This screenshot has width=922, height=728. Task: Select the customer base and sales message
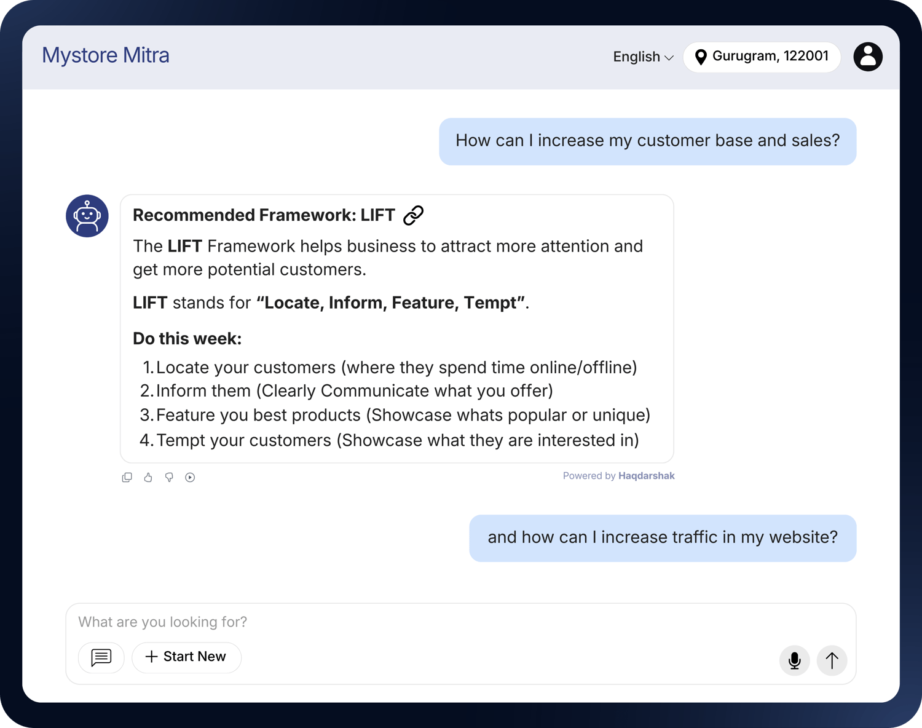pyautogui.click(x=647, y=141)
